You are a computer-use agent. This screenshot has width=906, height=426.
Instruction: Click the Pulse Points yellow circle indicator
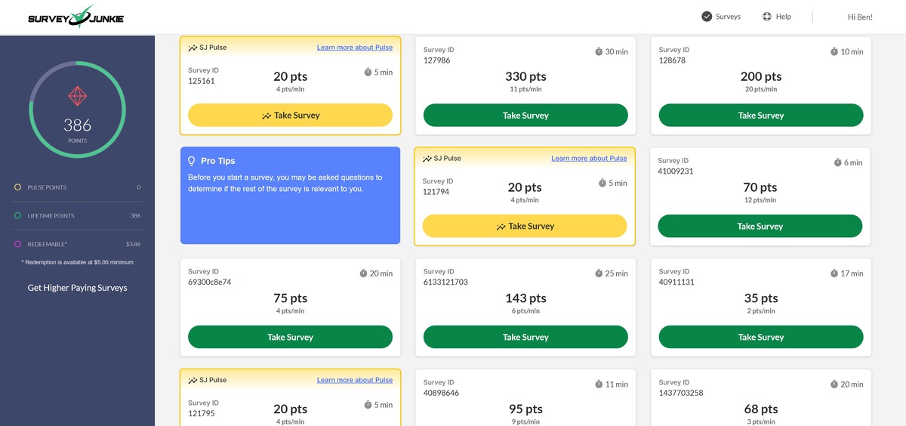17,187
